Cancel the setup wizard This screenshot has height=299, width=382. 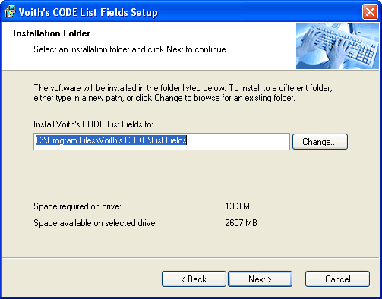pos(337,279)
